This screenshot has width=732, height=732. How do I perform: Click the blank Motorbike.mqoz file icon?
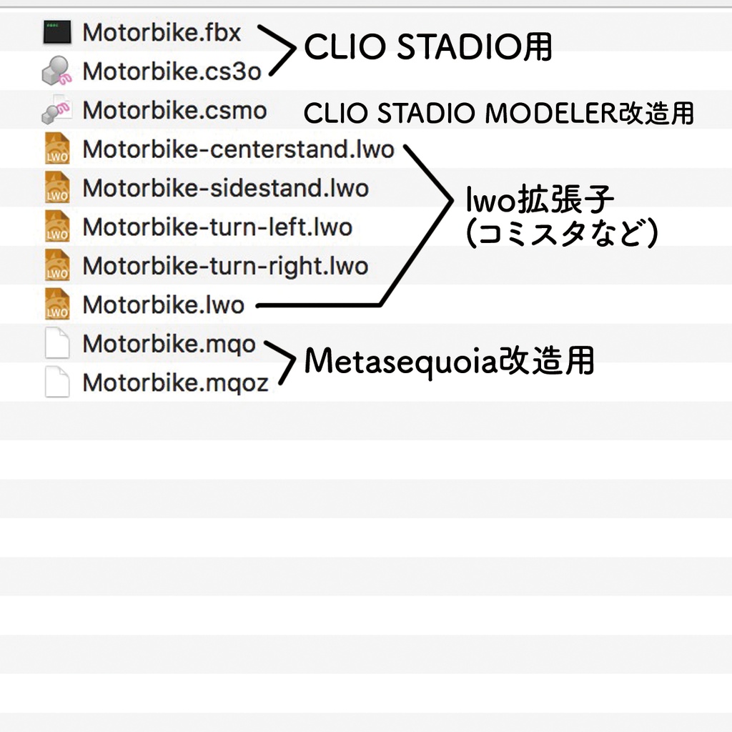(x=56, y=383)
